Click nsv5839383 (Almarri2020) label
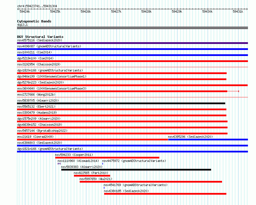This screenshot has height=205, width=256. click(82, 167)
